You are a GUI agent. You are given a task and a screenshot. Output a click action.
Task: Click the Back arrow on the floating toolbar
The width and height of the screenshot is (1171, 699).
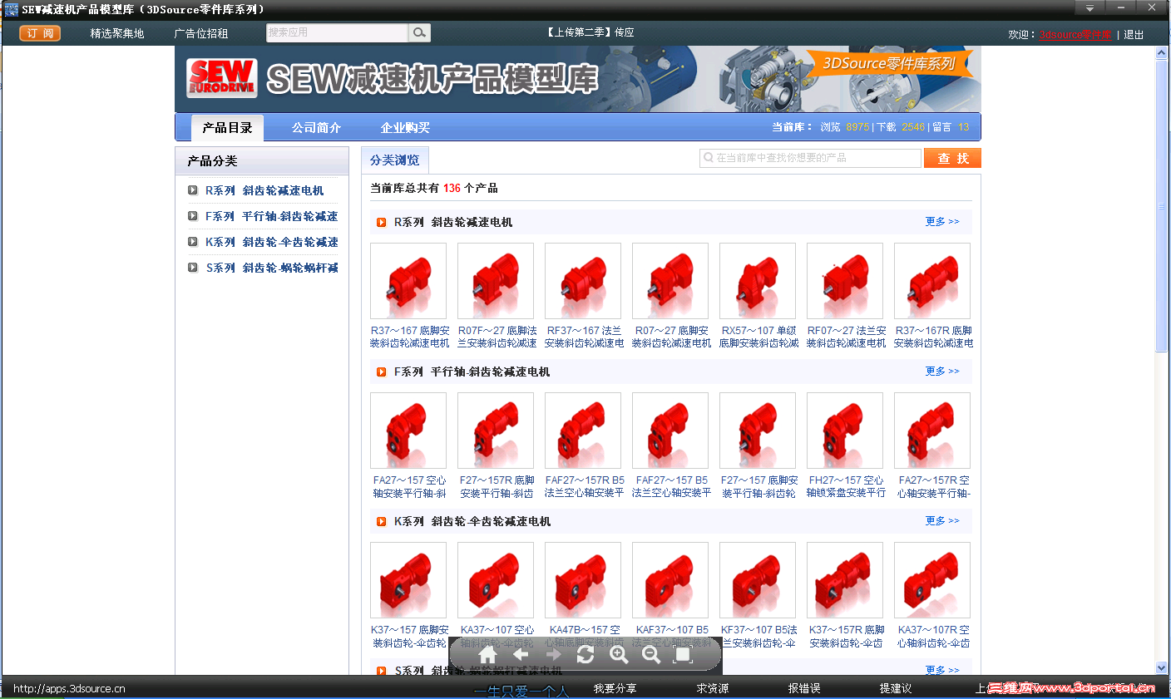coord(521,654)
